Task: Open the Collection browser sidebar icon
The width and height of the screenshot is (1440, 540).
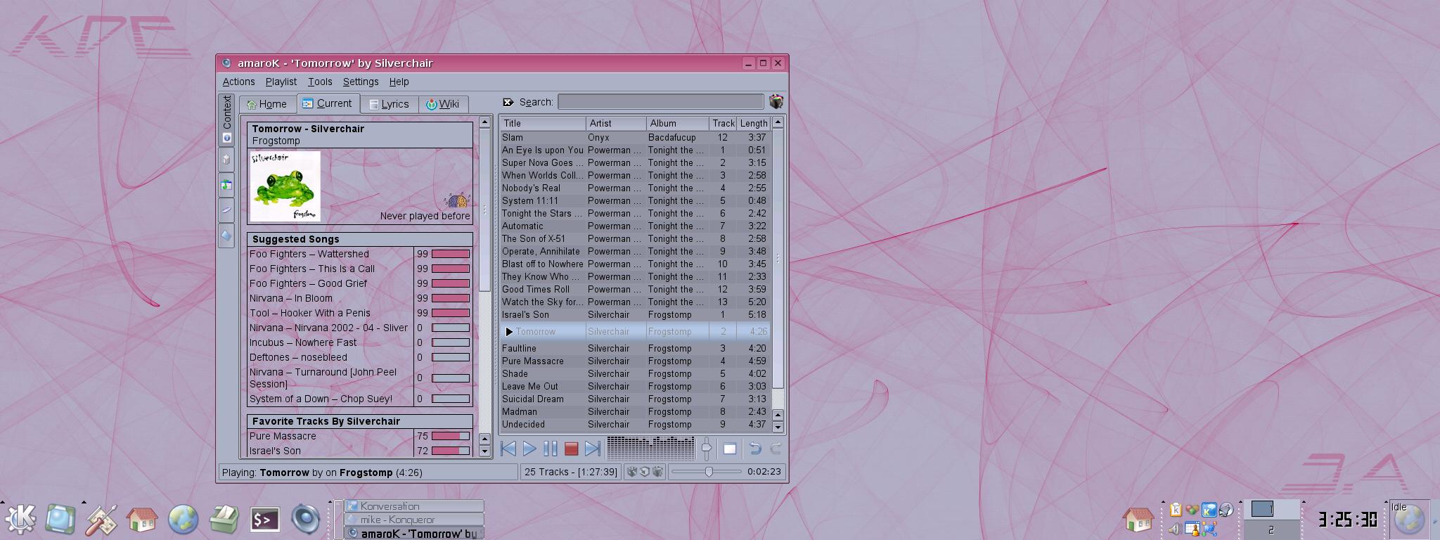Action: point(226,160)
